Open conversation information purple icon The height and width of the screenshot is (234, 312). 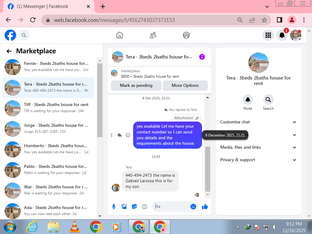point(202,57)
